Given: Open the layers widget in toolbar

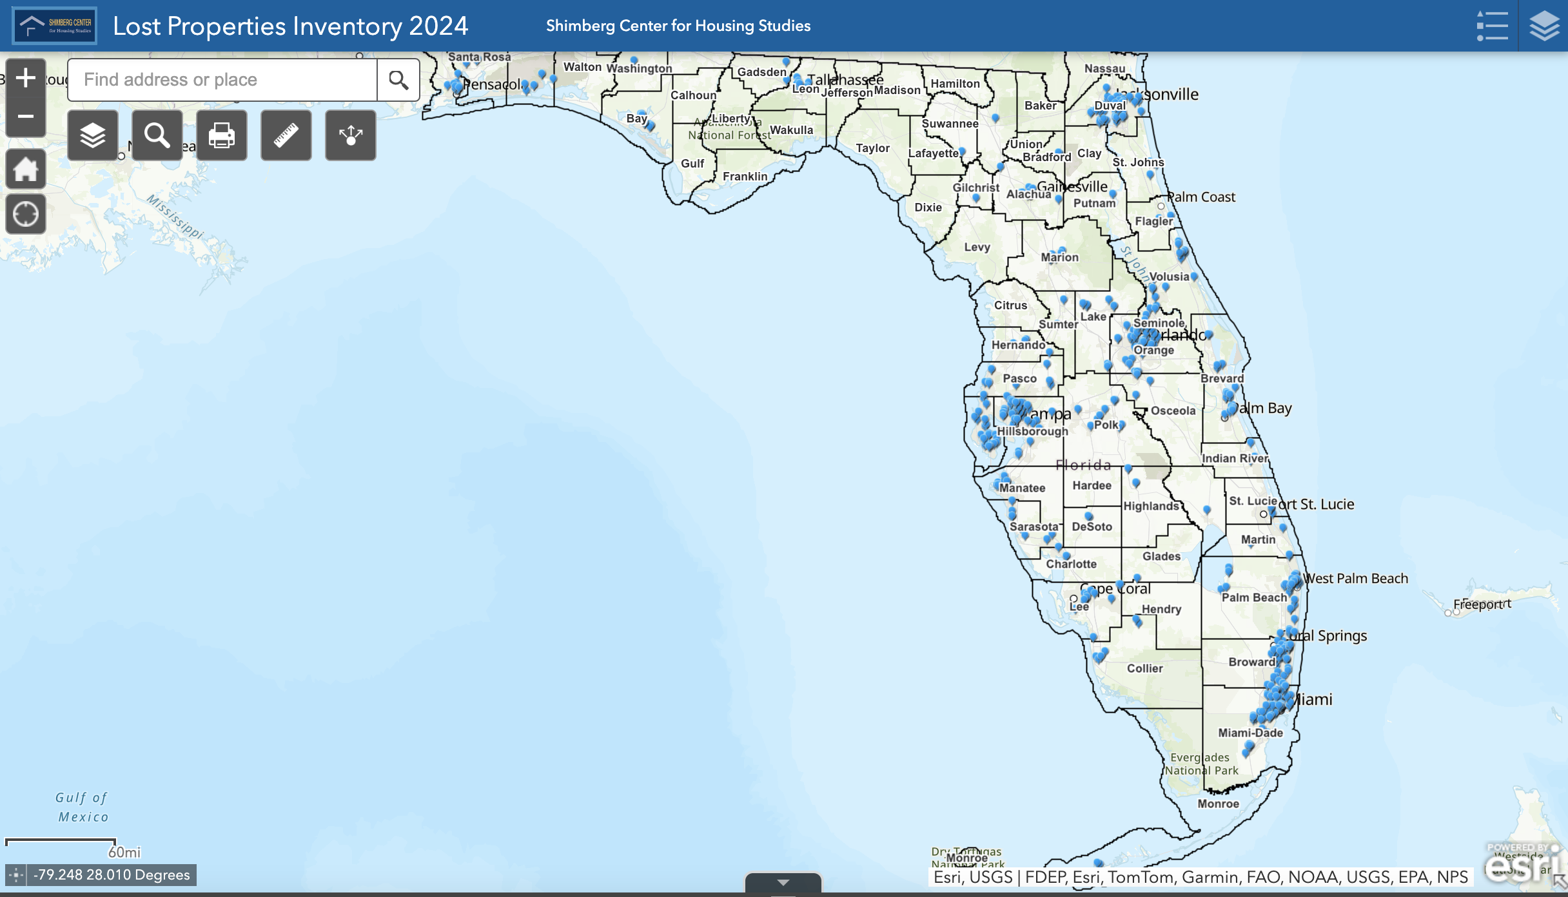Looking at the screenshot, I should pos(93,135).
